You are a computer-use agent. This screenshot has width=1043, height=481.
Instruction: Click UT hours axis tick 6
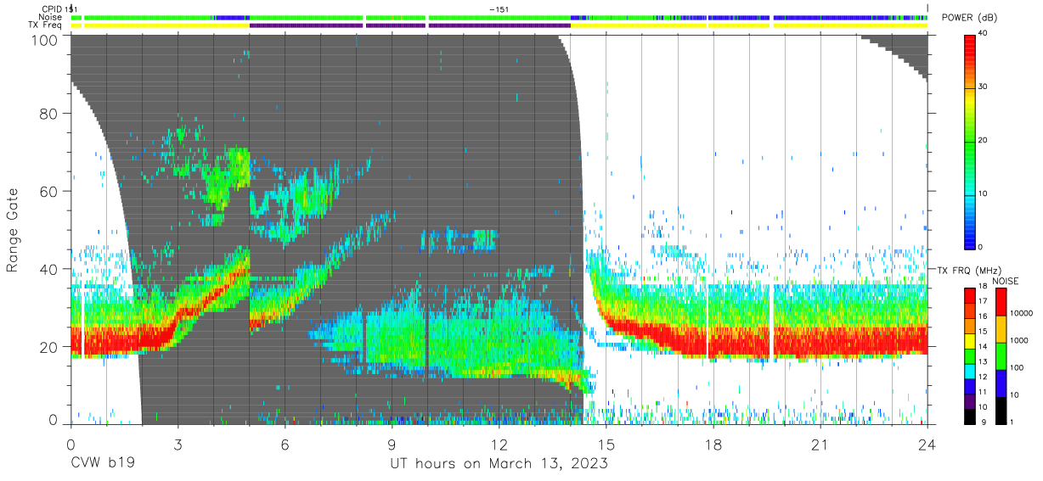(285, 444)
